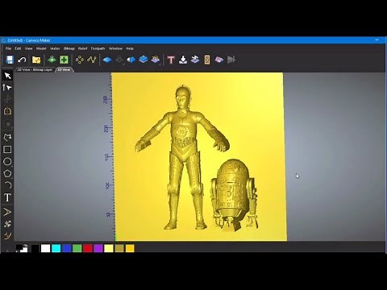Click the four-circles node icon
This screenshot has width=387, height=290.
(x=79, y=60)
